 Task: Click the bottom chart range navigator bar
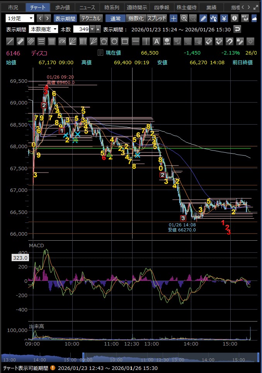click(x=131, y=358)
